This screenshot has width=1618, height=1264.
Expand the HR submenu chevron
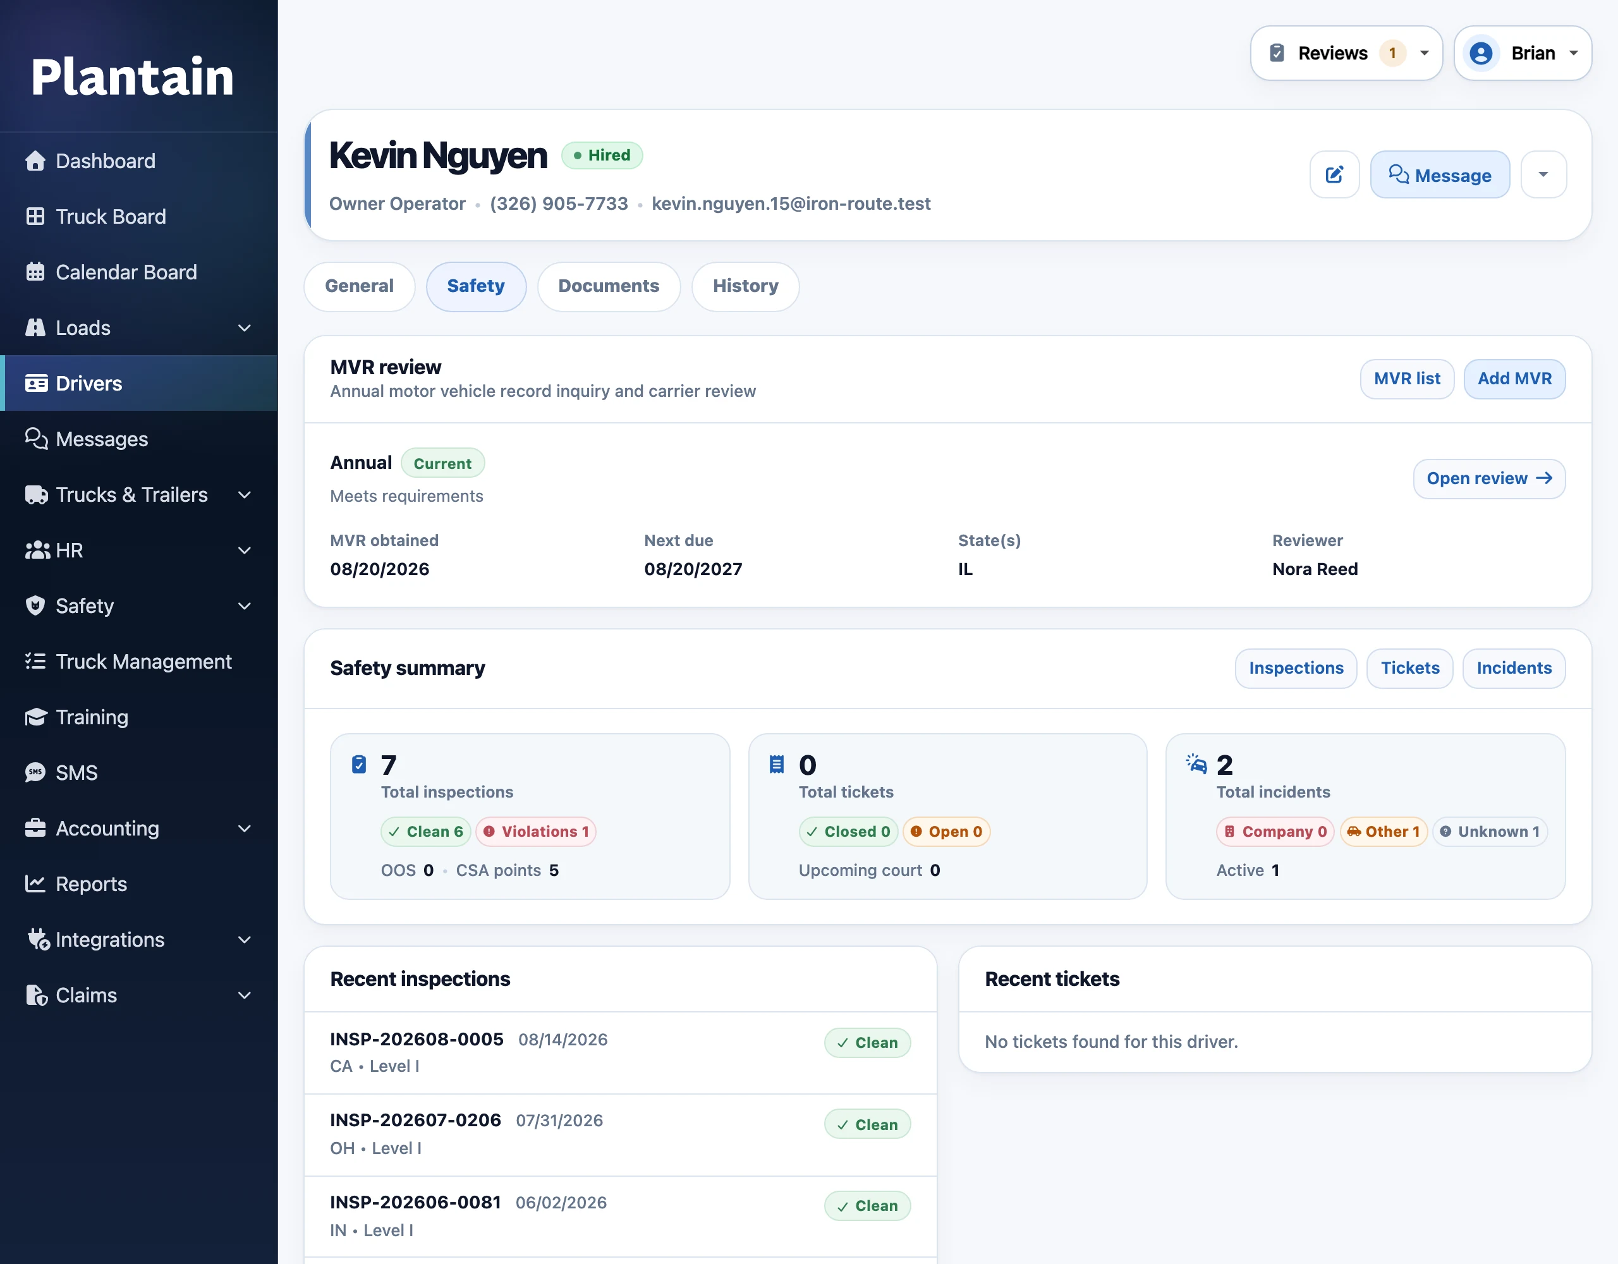(x=245, y=550)
